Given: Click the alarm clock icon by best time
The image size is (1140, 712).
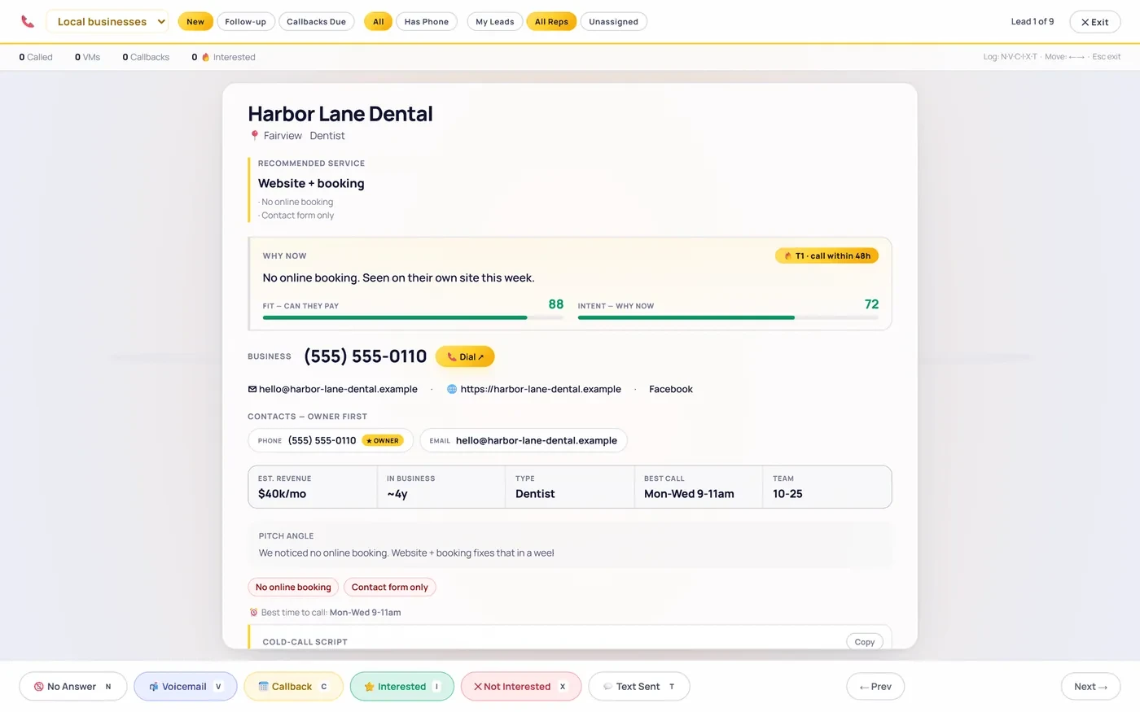Looking at the screenshot, I should [253, 613].
